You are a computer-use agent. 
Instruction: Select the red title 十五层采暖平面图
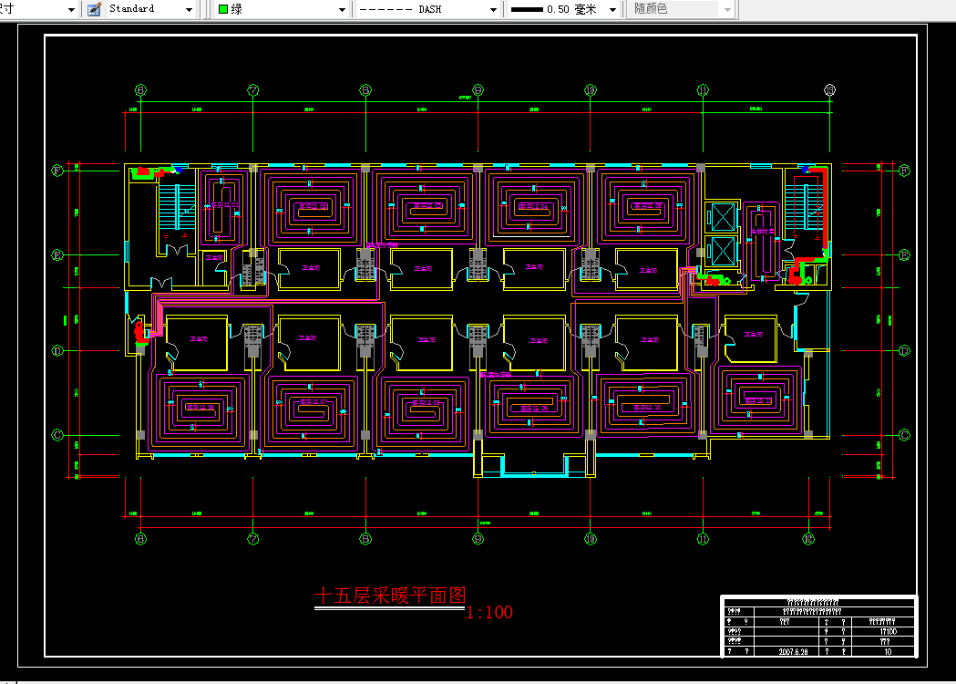click(x=390, y=596)
